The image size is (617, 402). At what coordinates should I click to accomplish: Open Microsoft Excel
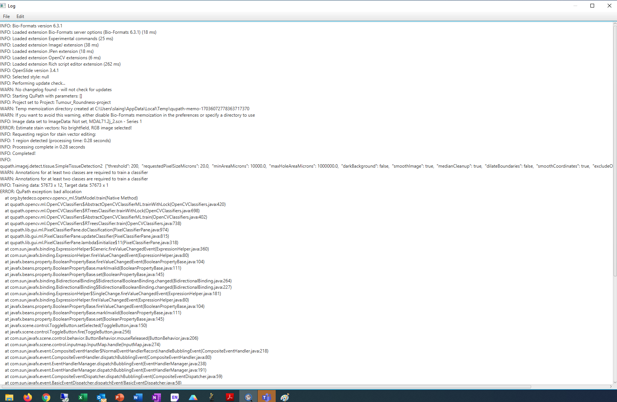tap(83, 396)
